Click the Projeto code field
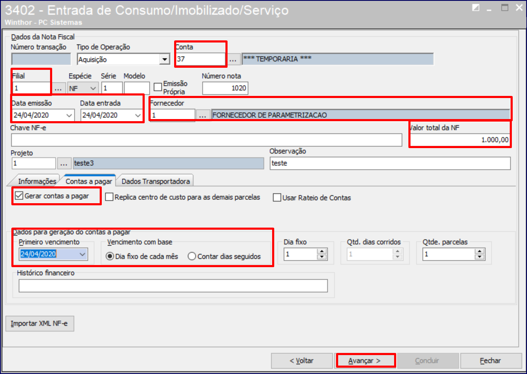Image resolution: width=527 pixels, height=374 pixels. click(34, 163)
